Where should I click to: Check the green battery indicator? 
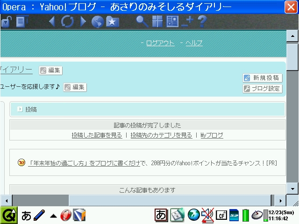click(x=245, y=215)
